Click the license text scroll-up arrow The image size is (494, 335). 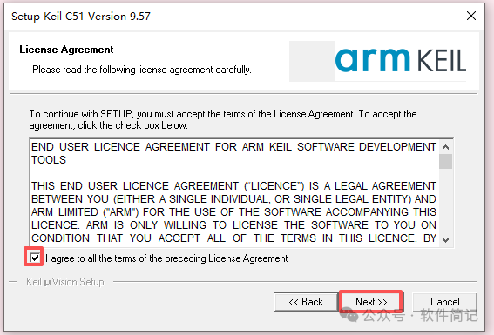445,147
